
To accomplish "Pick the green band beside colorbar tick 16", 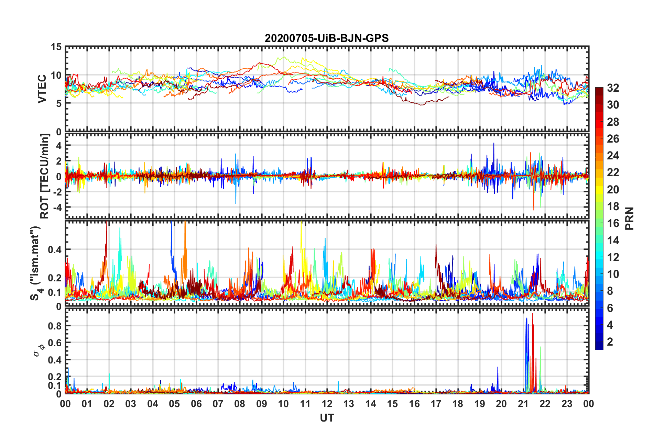I will click(x=599, y=223).
